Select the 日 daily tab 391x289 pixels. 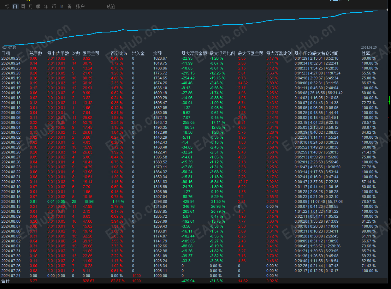pos(15,6)
